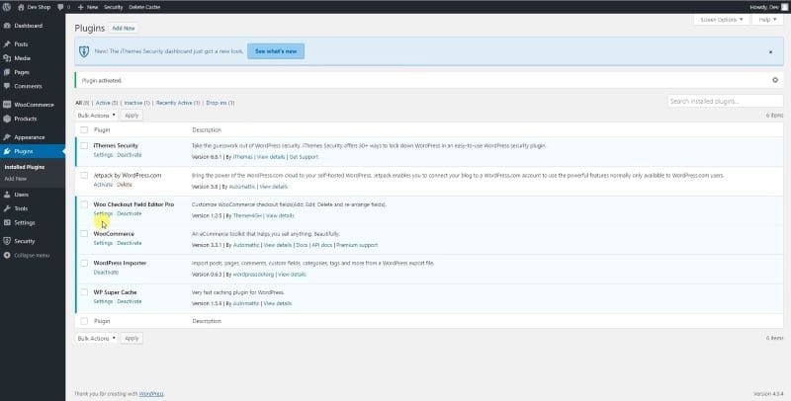
Task: Click the user avatar in admin bar
Action: [x=784, y=7]
